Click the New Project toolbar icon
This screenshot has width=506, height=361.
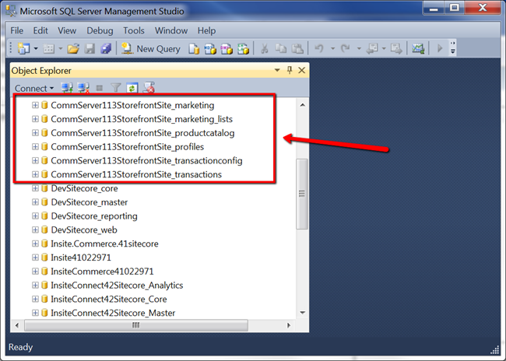click(23, 49)
